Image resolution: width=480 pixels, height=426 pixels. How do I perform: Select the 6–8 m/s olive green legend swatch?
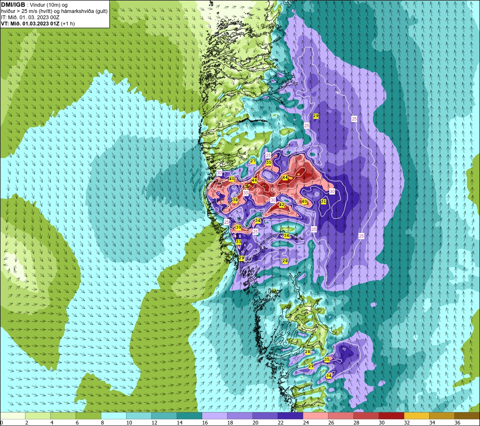(88, 415)
